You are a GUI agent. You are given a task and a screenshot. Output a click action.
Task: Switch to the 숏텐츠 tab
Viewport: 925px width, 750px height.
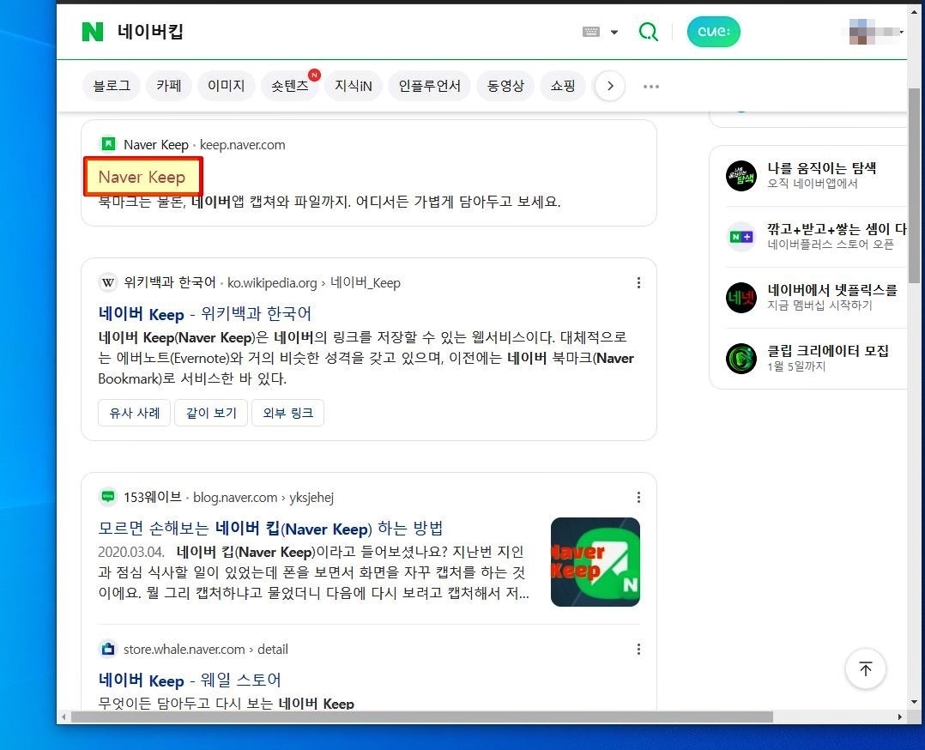point(290,86)
